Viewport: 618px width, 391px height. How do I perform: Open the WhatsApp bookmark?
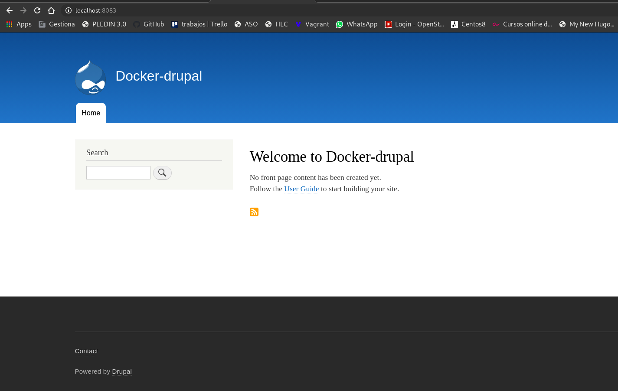(356, 24)
